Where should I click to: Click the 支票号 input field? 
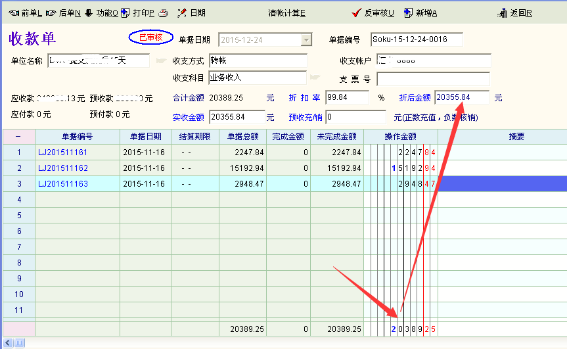pos(434,80)
